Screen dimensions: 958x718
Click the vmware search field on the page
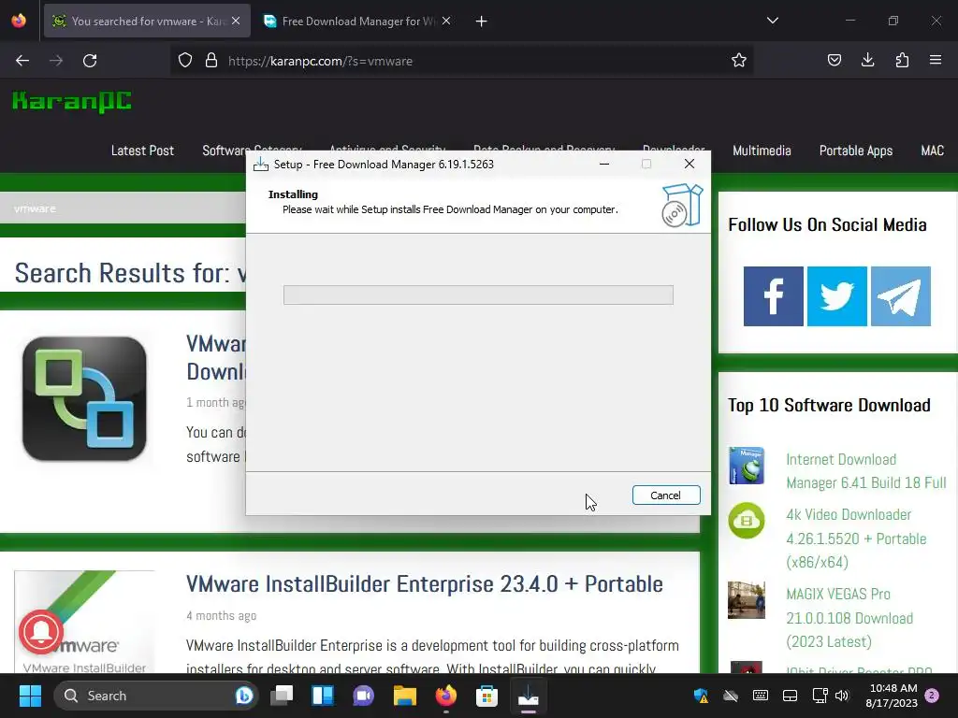[x=123, y=208]
